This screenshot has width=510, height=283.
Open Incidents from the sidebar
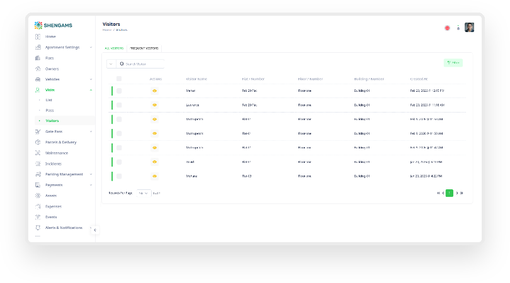click(x=53, y=164)
